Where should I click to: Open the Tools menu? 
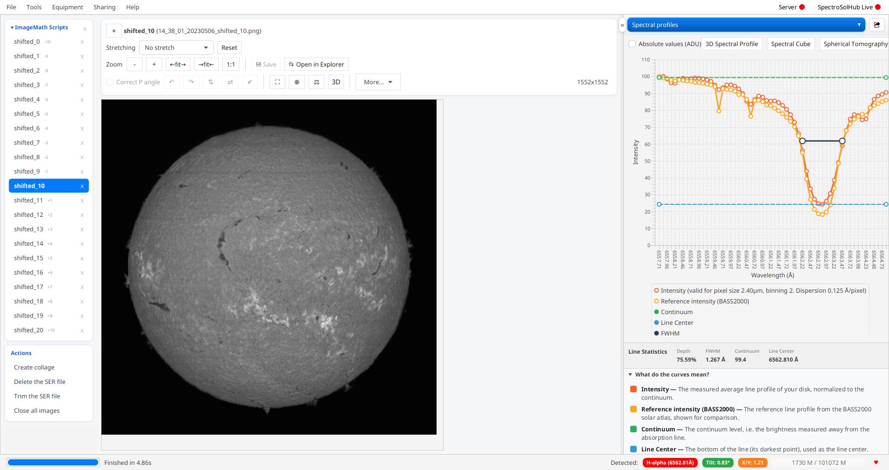point(34,7)
